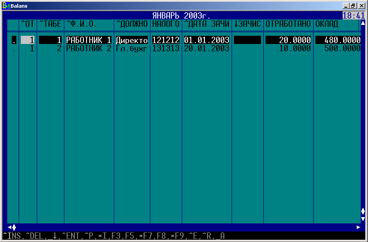Click date cell 01.01.2003
The width and height of the screenshot is (368, 242).
[207, 40]
